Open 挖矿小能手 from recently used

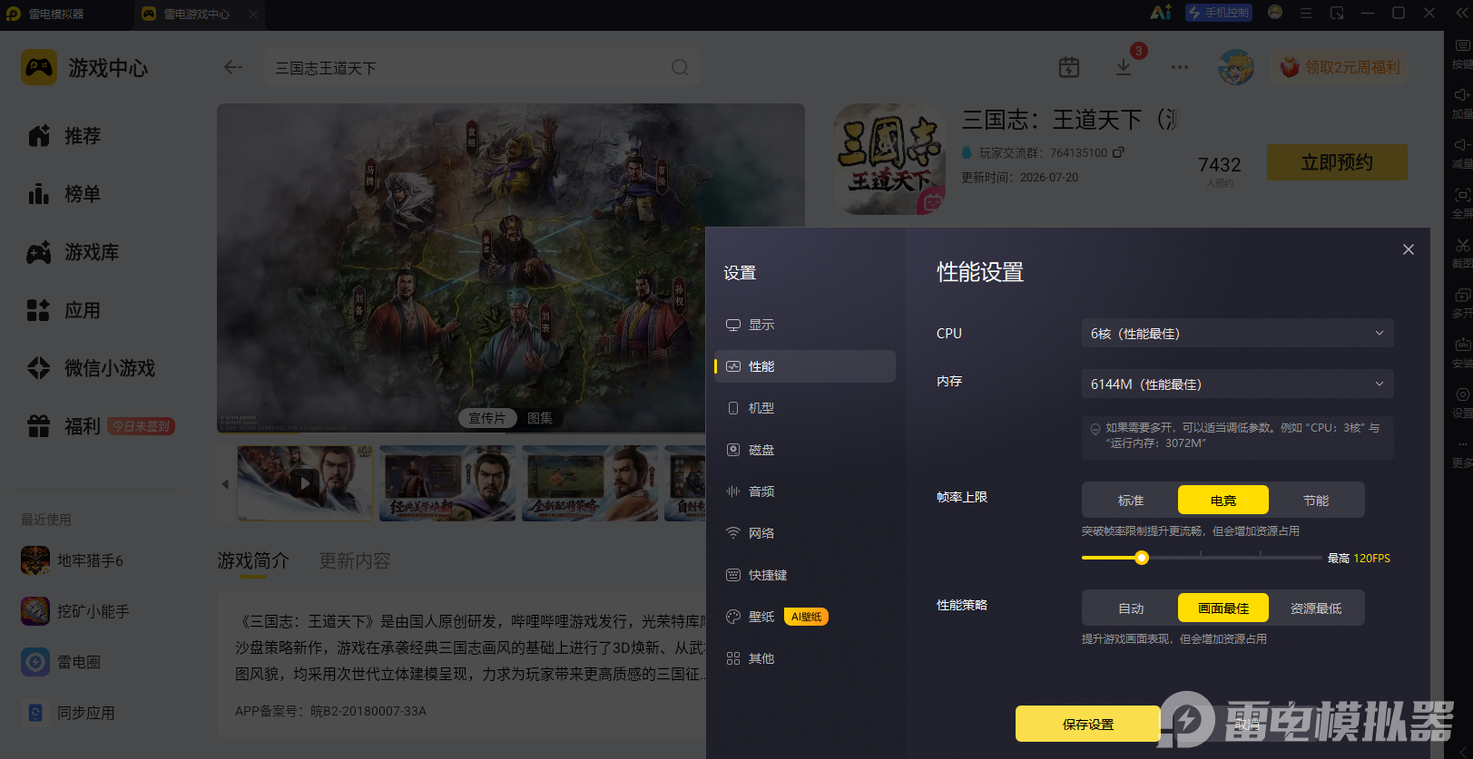click(x=75, y=611)
